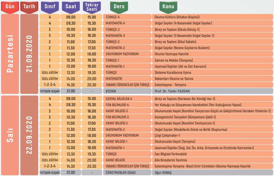Click the 22.09.2020 date block
Image resolution: width=274 pixels, height=176 pixels.
(x=29, y=135)
